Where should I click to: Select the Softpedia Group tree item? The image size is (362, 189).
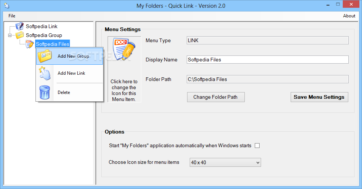pyautogui.click(x=44, y=35)
